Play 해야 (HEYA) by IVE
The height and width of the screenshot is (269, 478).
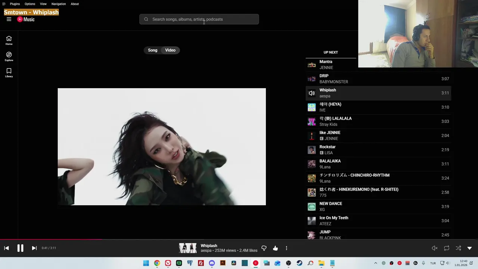pos(378,107)
